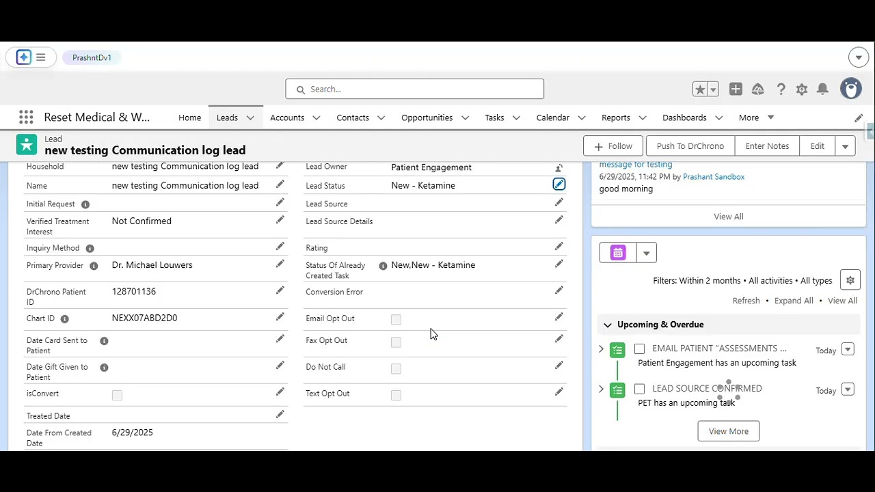The height and width of the screenshot is (492, 875).
Task: Click the New Event calendar icon
Action: (x=618, y=253)
